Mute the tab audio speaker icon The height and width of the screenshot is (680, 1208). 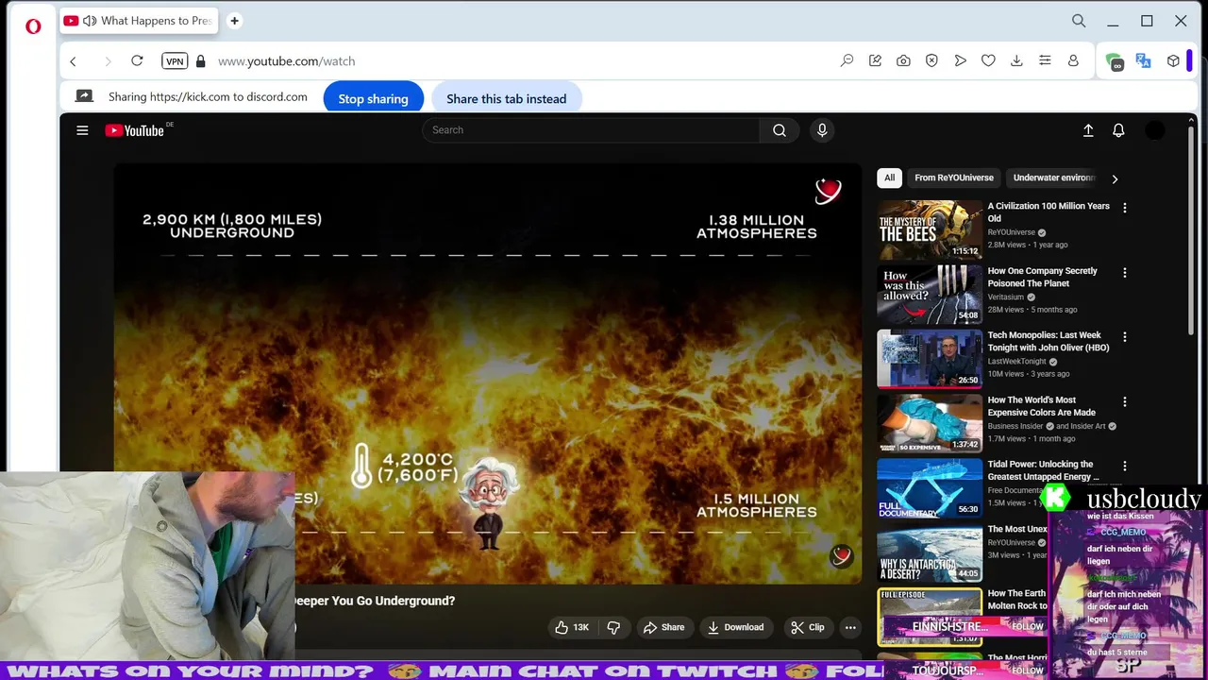(x=90, y=21)
